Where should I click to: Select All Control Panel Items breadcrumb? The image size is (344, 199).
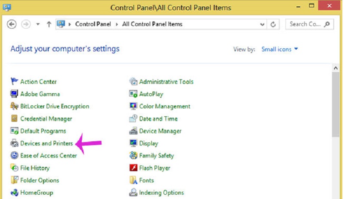click(152, 24)
